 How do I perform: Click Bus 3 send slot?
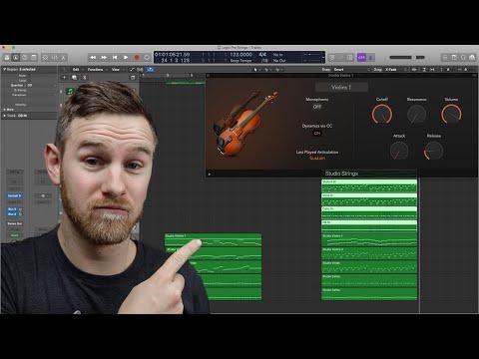[12, 209]
